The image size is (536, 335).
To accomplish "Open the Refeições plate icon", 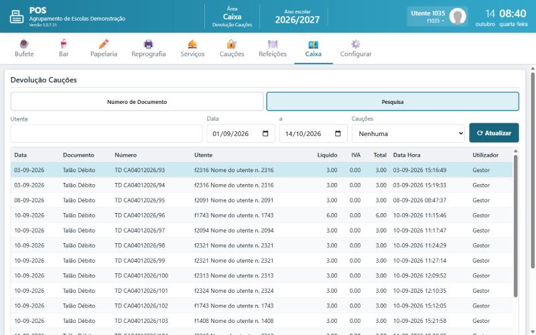I will [273, 44].
